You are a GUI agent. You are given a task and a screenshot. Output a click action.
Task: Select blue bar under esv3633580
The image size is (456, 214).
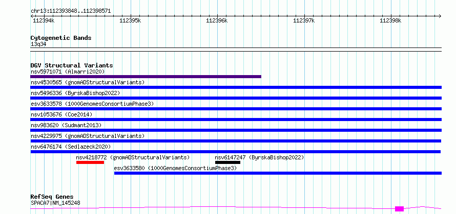[x=278, y=173]
